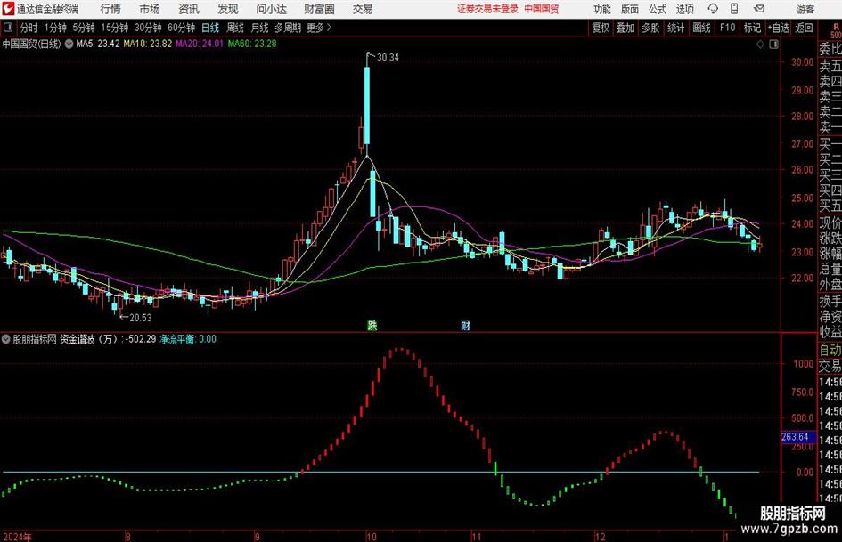Click the 画线 draw line button
The width and height of the screenshot is (842, 542).
(701, 28)
